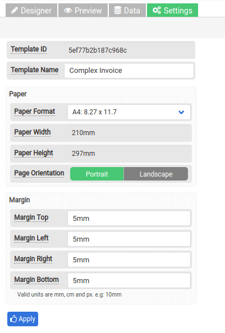Click the eye icon on Preview tab
225x333 pixels.
(x=68, y=10)
